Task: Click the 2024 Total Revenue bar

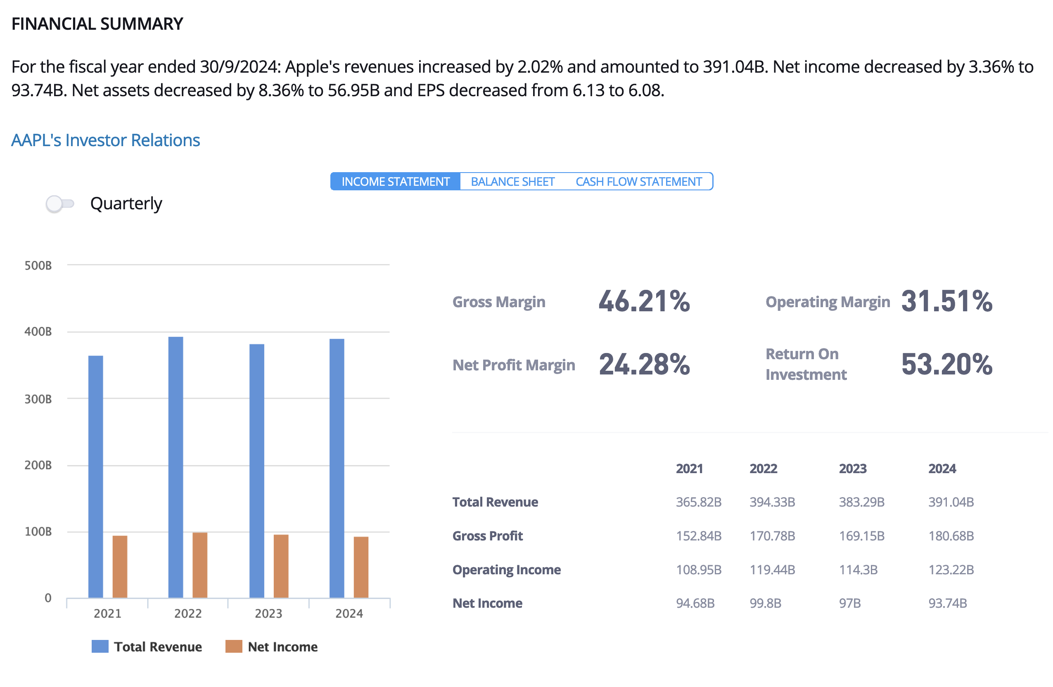Action: (337, 468)
